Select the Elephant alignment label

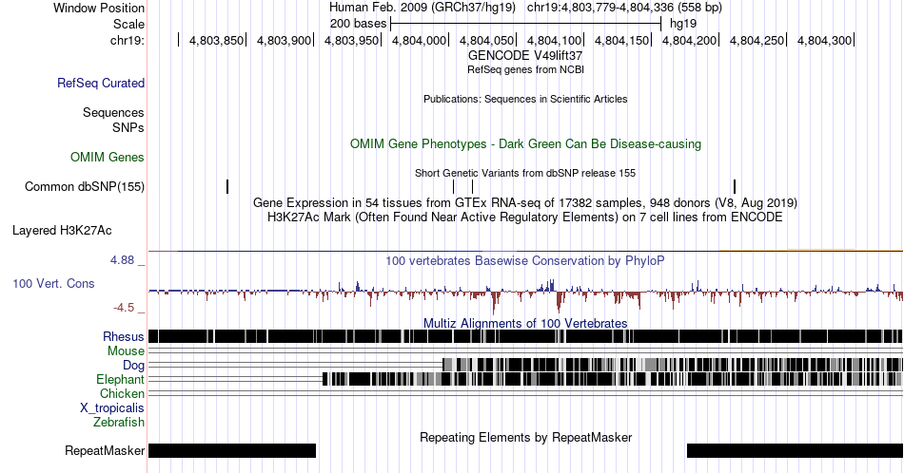coord(121,379)
